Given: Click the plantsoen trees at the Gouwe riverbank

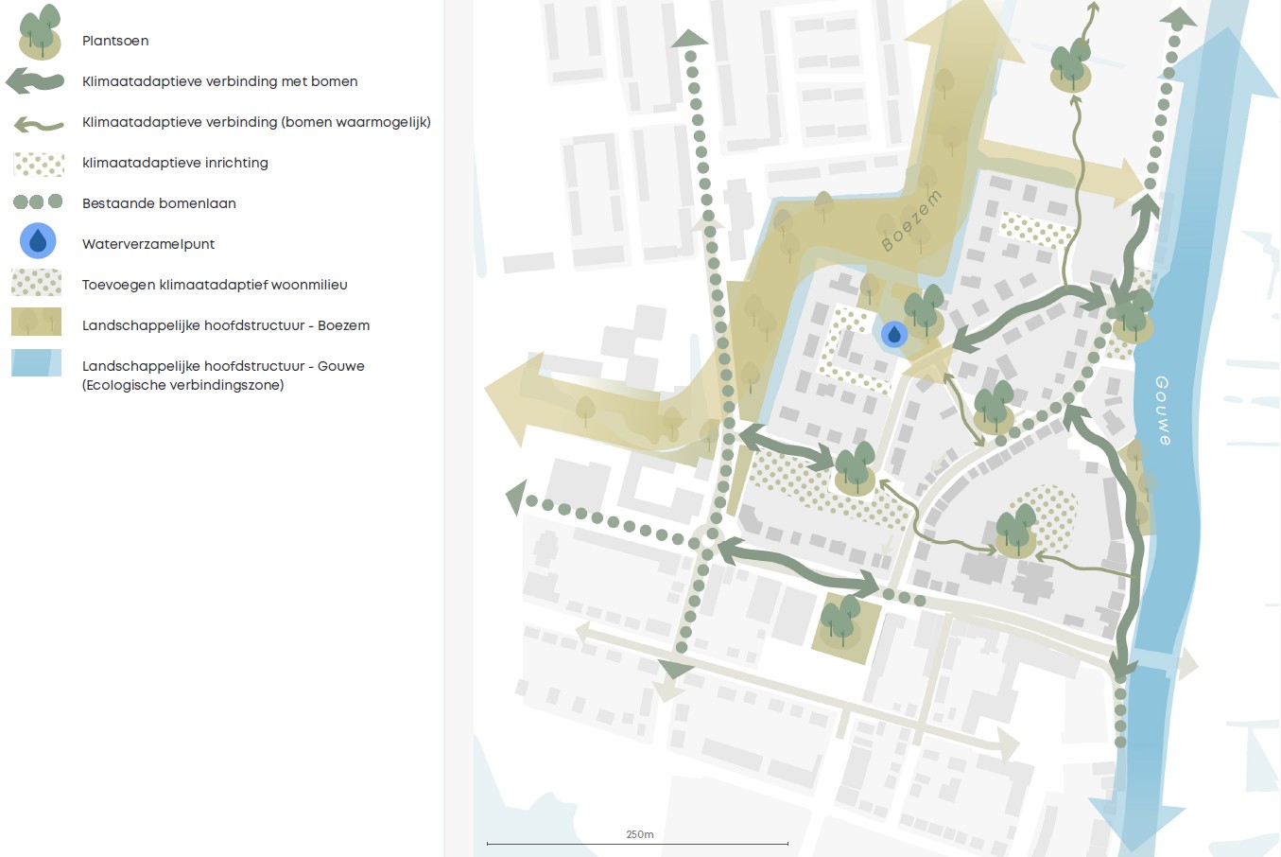Looking at the screenshot, I should [1133, 315].
